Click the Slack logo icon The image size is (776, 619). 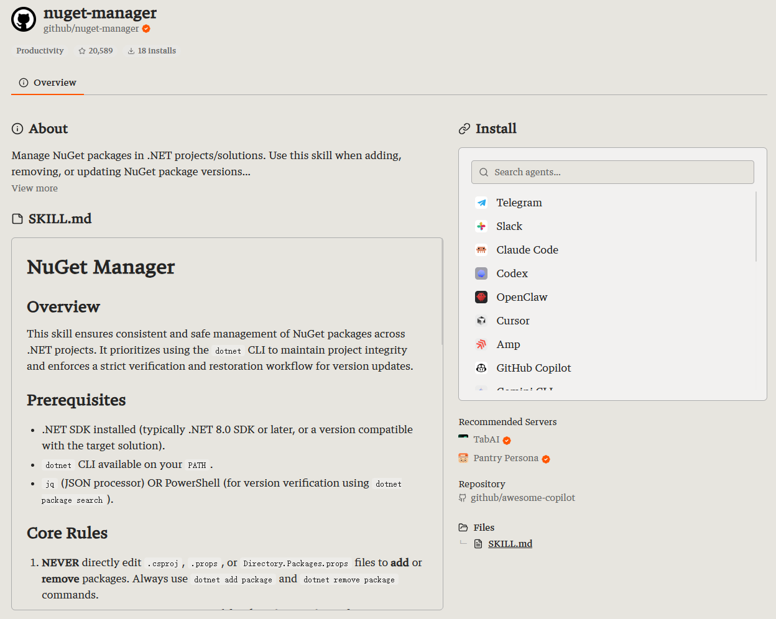click(481, 226)
